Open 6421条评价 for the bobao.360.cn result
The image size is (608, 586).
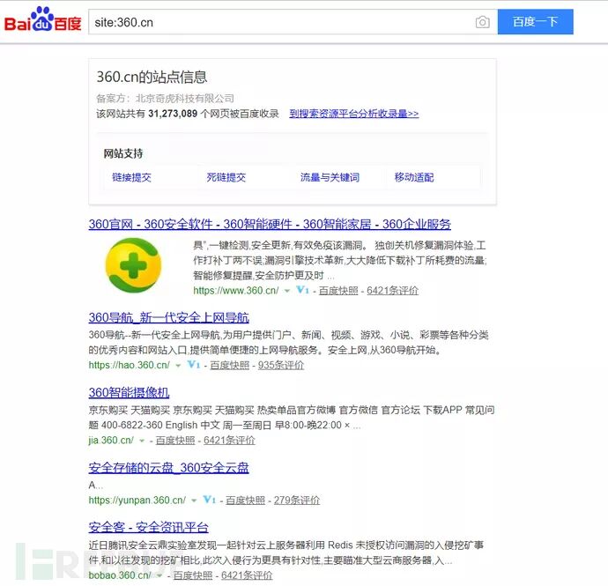click(x=247, y=575)
